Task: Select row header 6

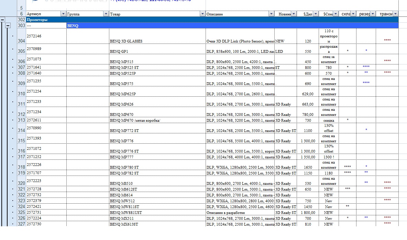Action: (x=21, y=14)
